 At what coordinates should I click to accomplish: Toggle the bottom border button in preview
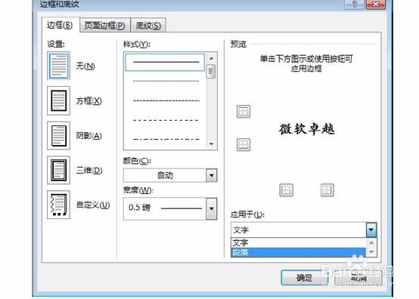tap(244, 144)
